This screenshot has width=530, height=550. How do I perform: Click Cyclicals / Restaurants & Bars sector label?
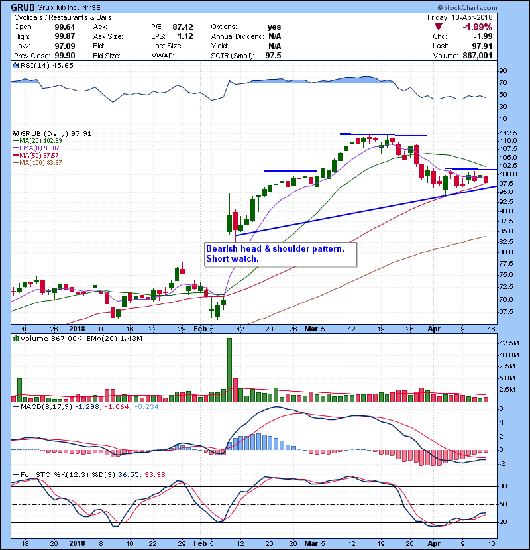click(x=63, y=17)
